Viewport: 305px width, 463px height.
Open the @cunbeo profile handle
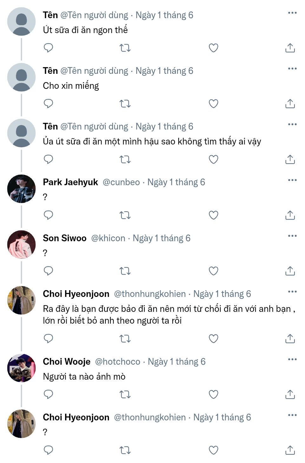coord(121,182)
